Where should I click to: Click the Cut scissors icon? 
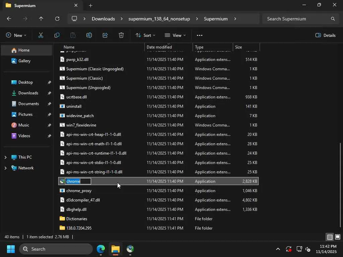coord(41,35)
